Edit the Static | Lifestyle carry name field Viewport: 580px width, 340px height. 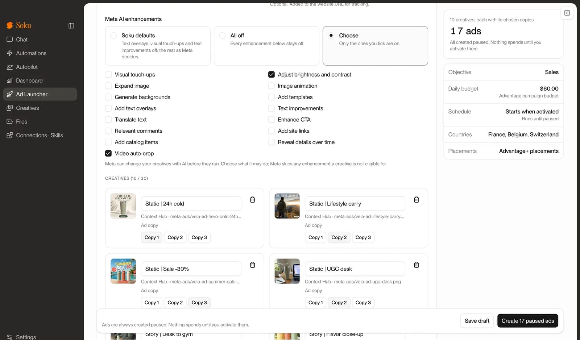[355, 204]
